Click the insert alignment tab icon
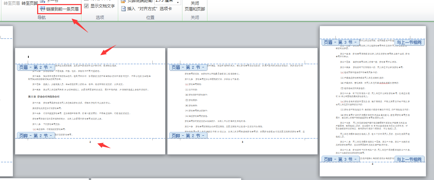 pos(123,9)
